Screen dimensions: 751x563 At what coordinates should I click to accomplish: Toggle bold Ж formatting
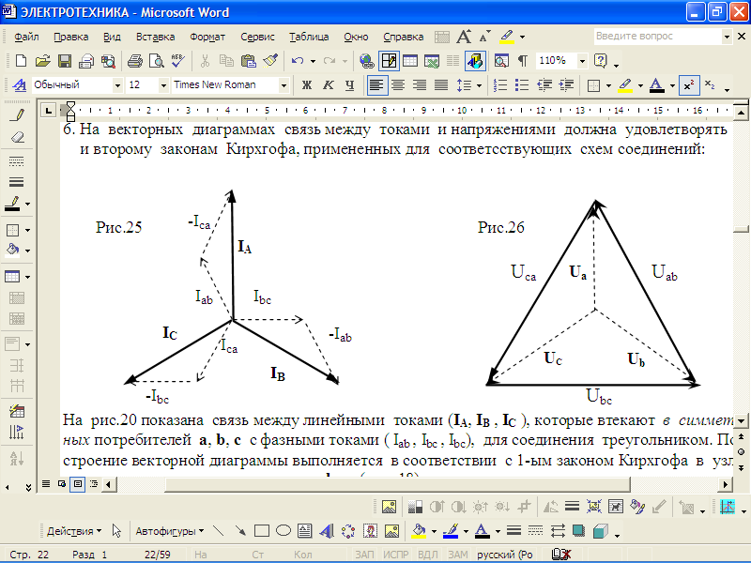click(x=307, y=85)
